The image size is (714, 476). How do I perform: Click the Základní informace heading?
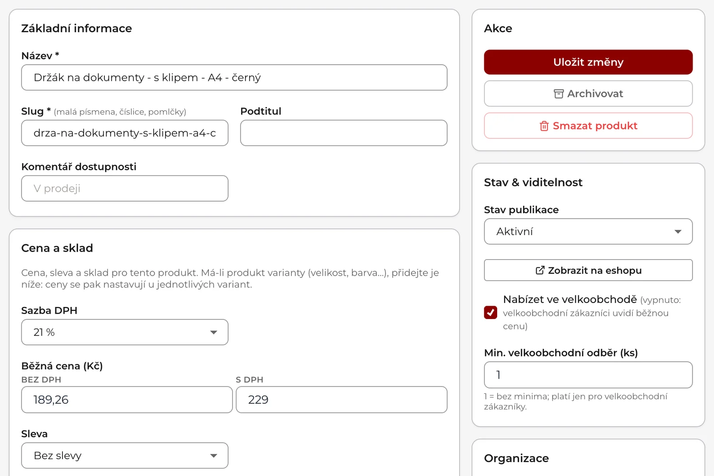point(77,29)
